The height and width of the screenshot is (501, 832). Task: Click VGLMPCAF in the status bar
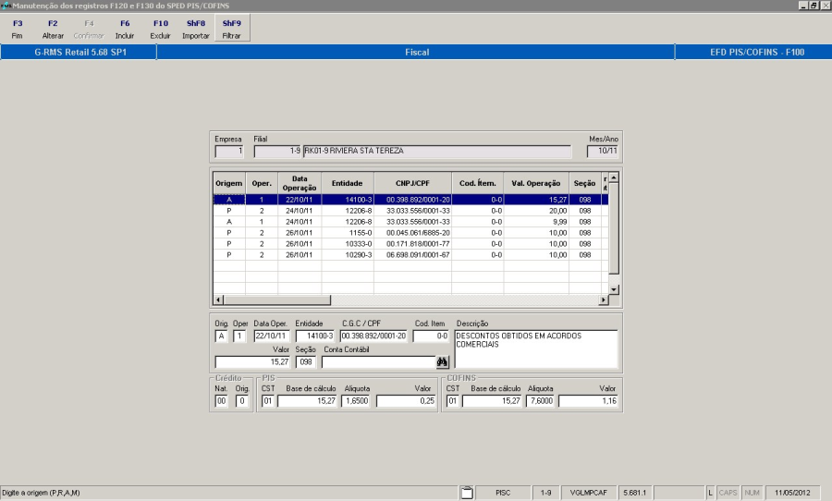click(x=589, y=493)
